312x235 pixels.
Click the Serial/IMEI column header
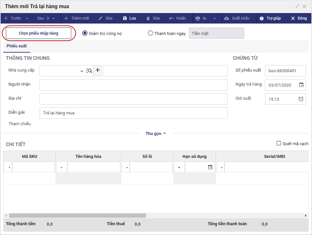[x=262, y=157]
